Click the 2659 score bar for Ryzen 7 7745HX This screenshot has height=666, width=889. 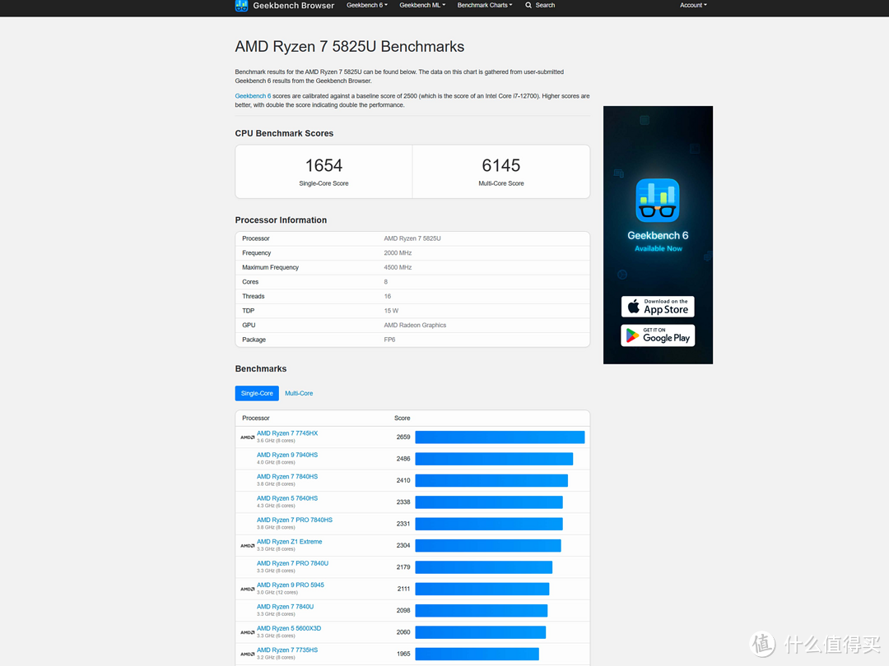[500, 437]
